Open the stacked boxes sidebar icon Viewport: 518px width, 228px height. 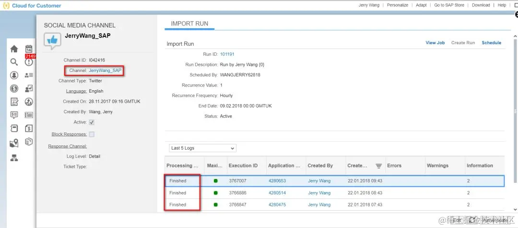[x=29, y=142]
